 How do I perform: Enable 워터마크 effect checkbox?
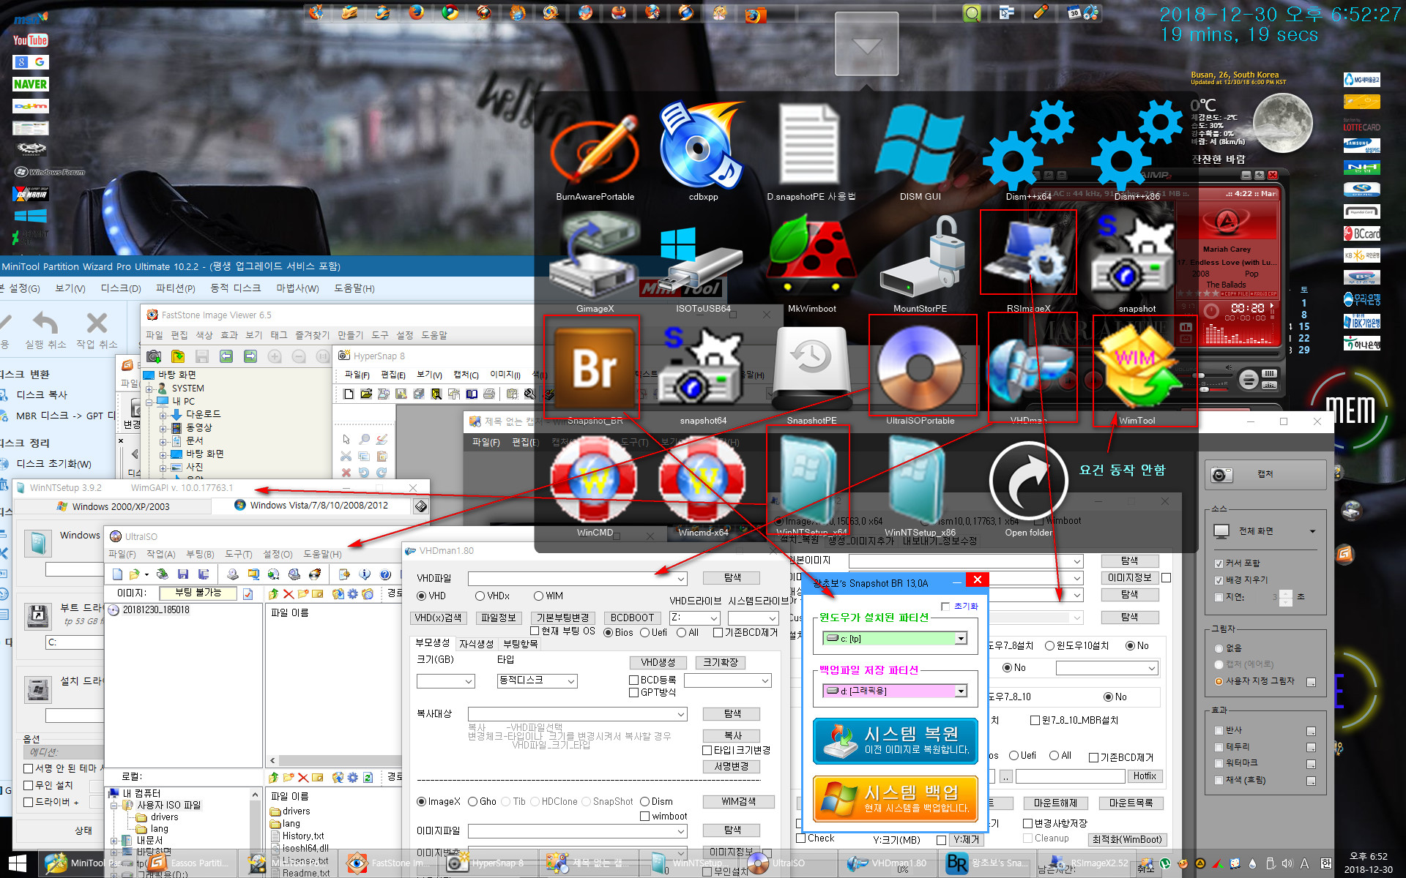(x=1236, y=762)
